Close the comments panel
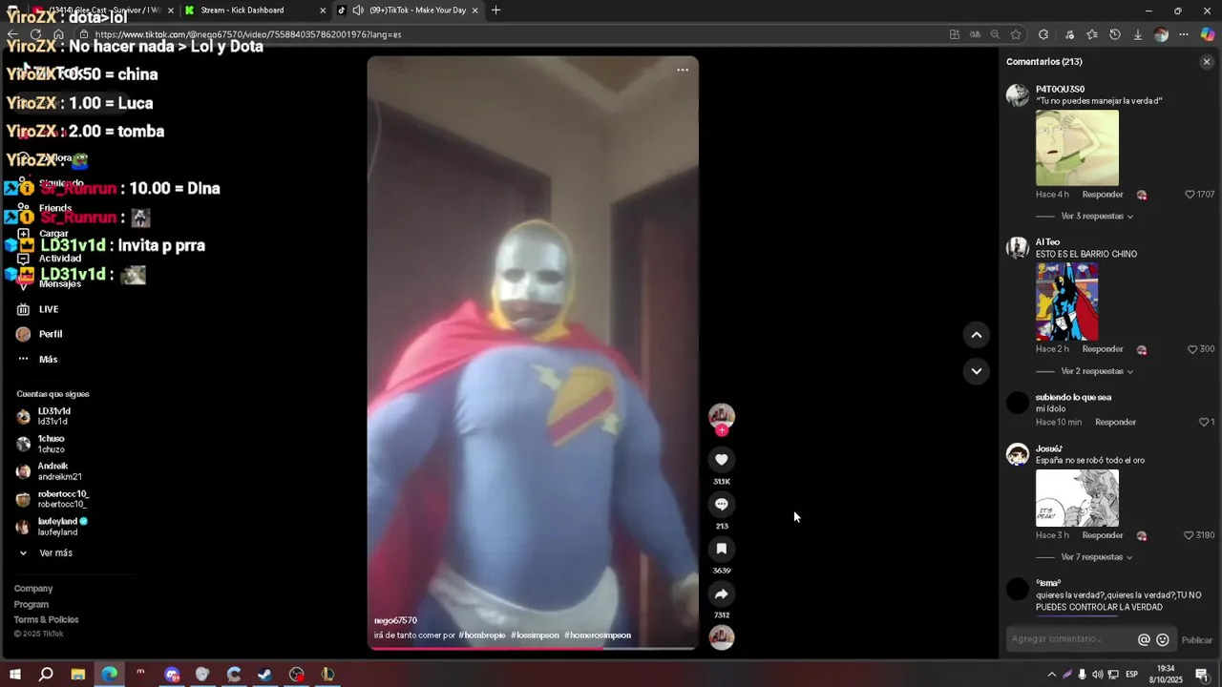This screenshot has height=687, width=1222. pos(1207,62)
